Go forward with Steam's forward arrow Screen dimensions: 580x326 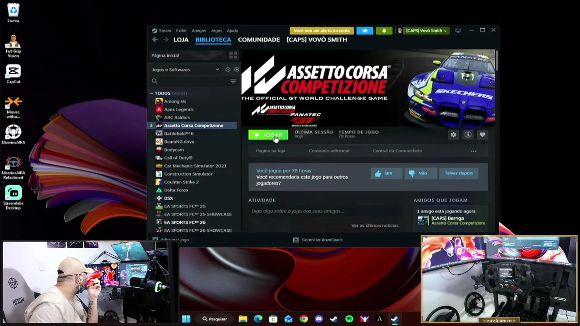pyautogui.click(x=166, y=40)
